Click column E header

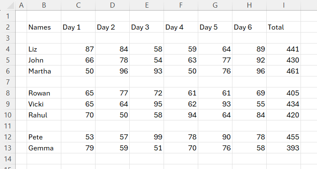pos(146,5)
